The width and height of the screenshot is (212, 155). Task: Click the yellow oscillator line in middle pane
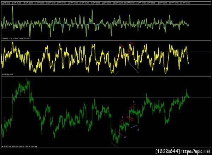95,58
